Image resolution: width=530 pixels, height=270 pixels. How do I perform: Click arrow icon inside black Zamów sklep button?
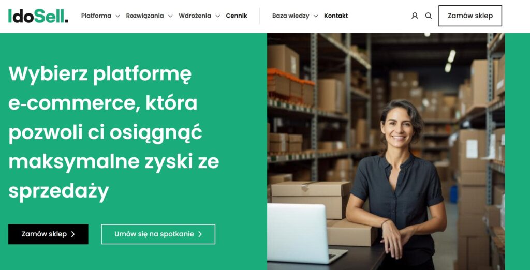pos(72,234)
